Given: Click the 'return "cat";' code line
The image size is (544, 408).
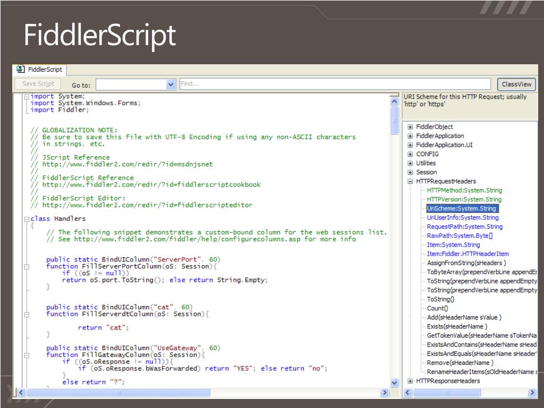Looking at the screenshot, I should [104, 327].
